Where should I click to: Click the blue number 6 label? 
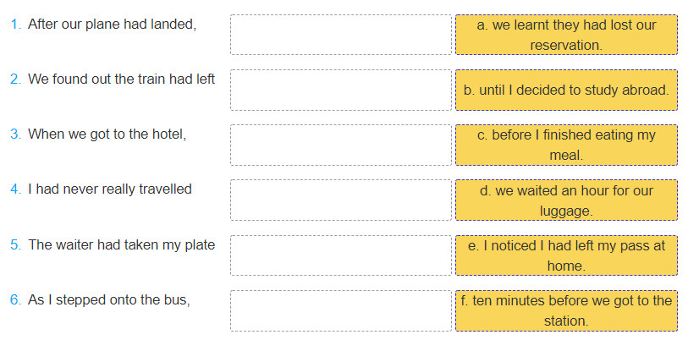pos(15,300)
